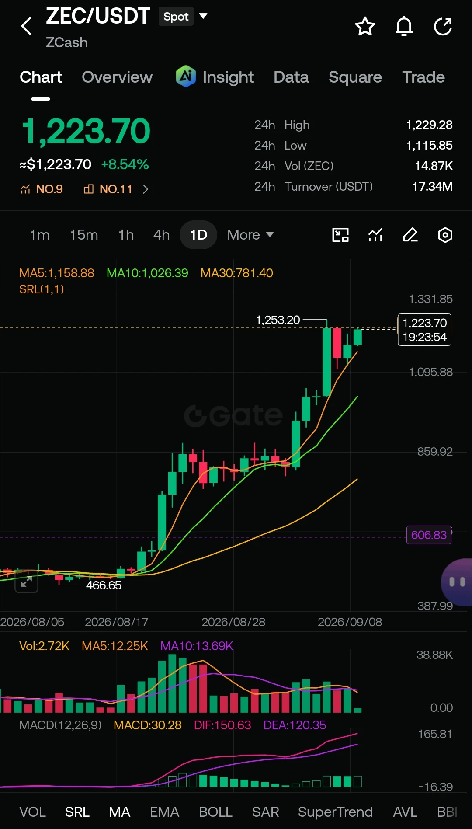Viewport: 472px width, 829px height.
Task: Open chart indicators icon
Action: pos(375,235)
